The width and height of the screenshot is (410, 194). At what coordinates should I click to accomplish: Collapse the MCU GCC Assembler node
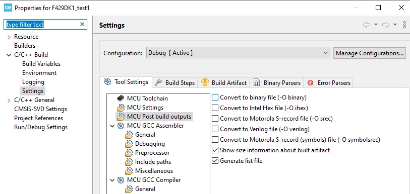(x=112, y=126)
